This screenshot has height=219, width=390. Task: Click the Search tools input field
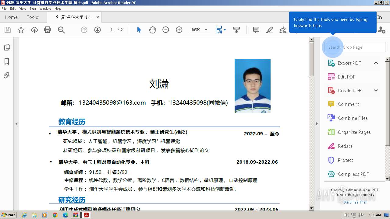point(355,47)
